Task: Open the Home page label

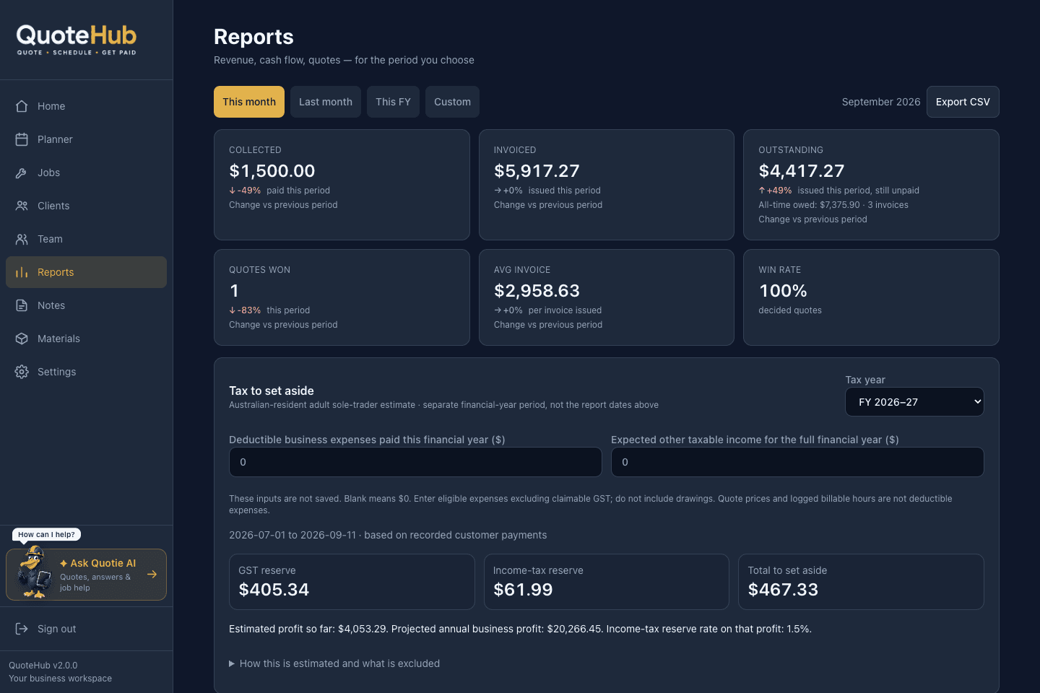Action: [51, 106]
